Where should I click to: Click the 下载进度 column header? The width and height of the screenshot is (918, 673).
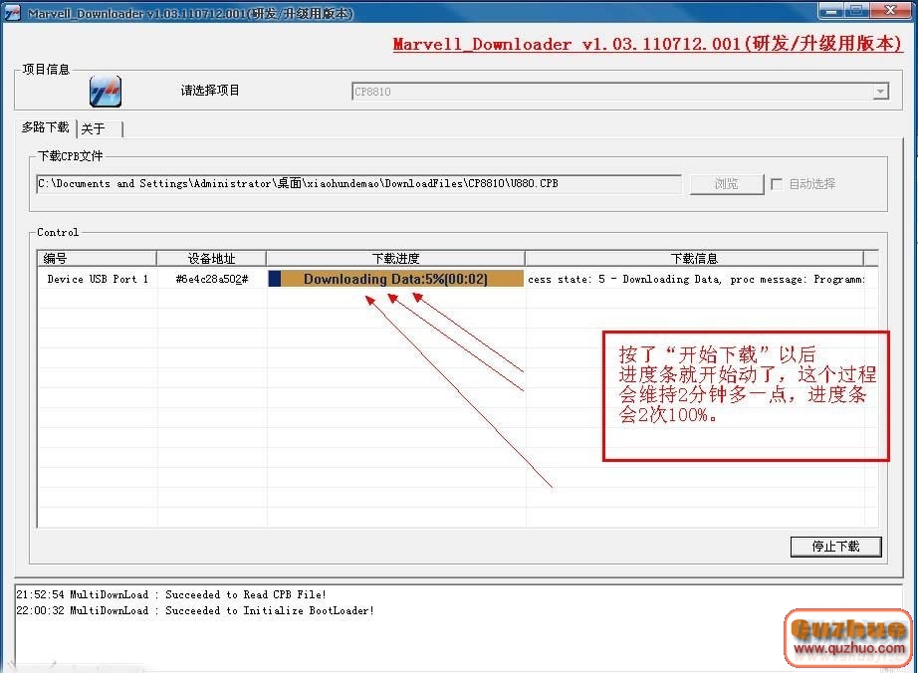[x=395, y=258]
